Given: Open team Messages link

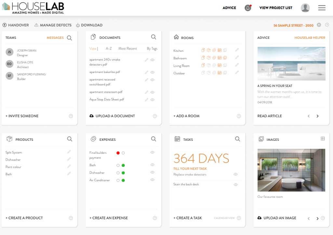Looking at the screenshot, I should (x=55, y=38).
